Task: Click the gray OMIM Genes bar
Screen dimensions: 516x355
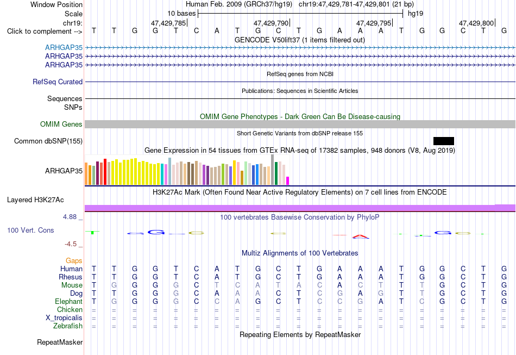Action: click(300, 124)
